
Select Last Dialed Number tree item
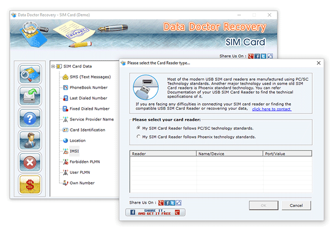point(88,98)
